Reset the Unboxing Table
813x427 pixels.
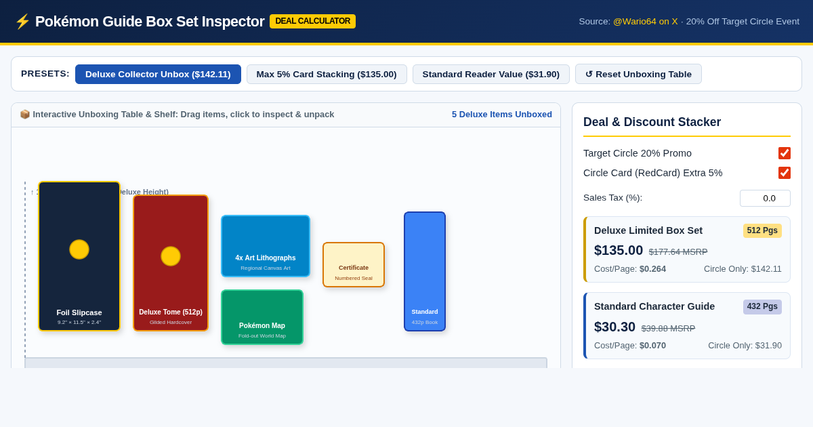(638, 74)
